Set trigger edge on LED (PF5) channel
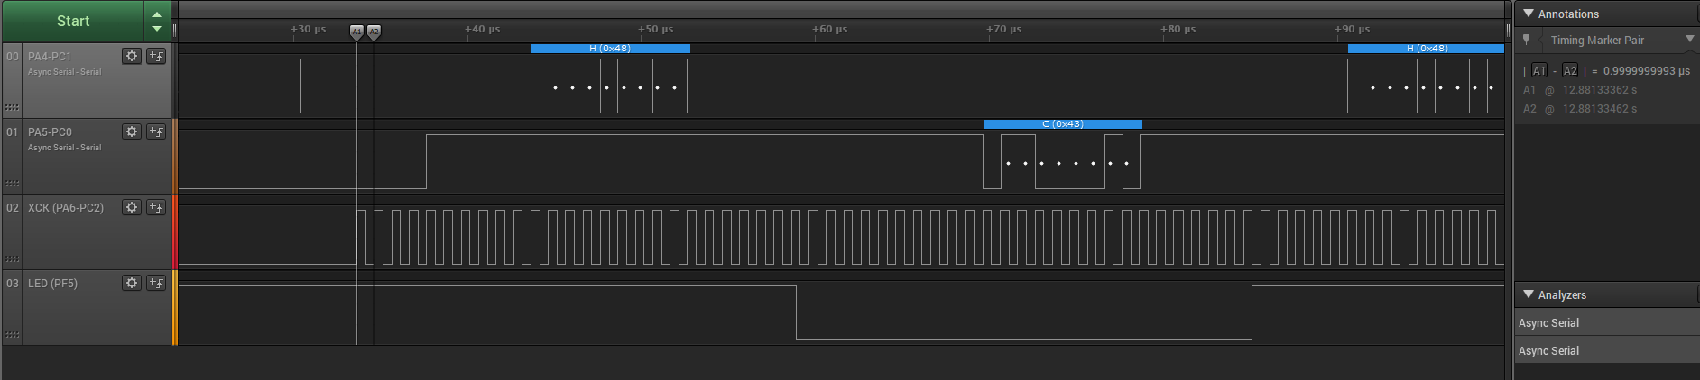1700x380 pixels. click(156, 283)
